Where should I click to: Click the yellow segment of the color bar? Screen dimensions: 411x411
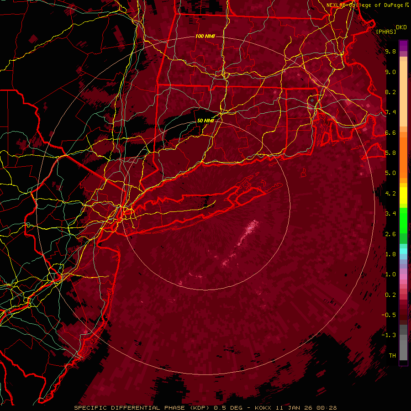(x=403, y=195)
